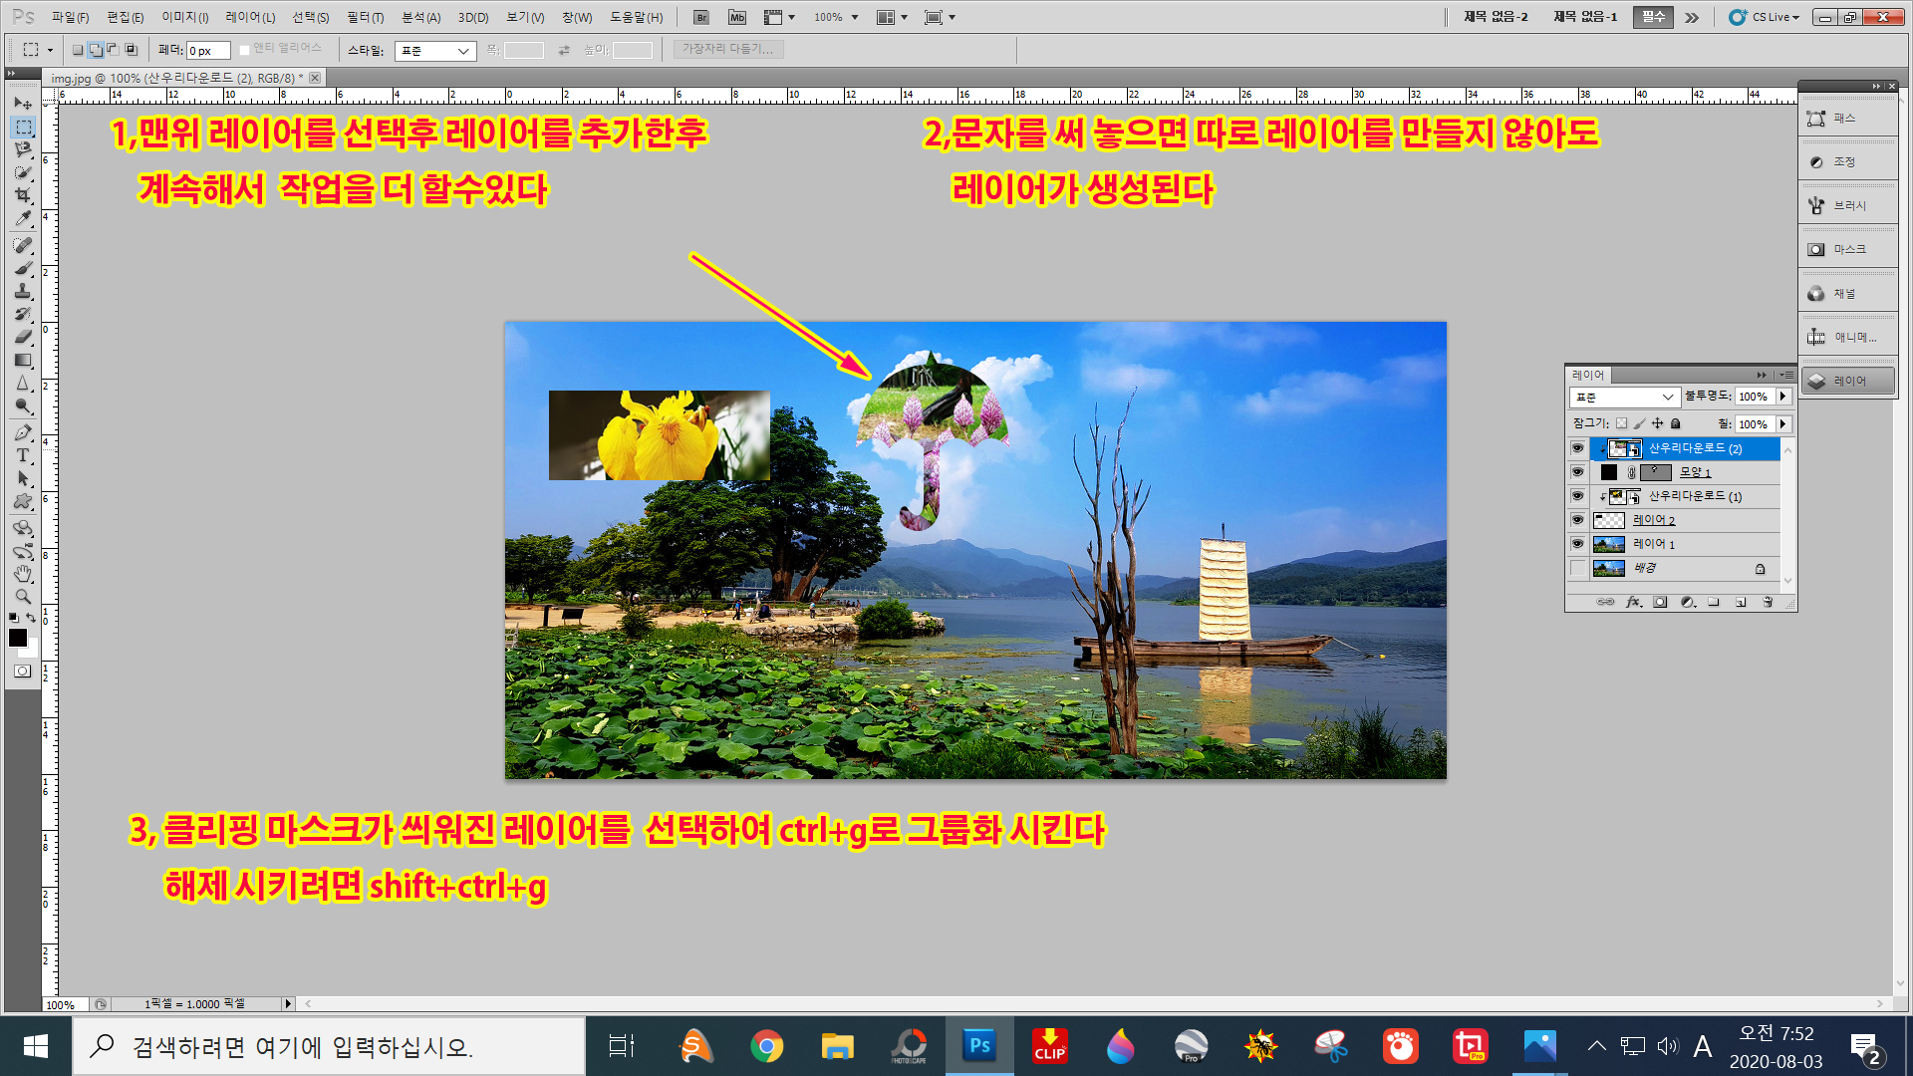1913x1076 pixels.
Task: Open the 필터(T) menu
Action: click(x=365, y=17)
